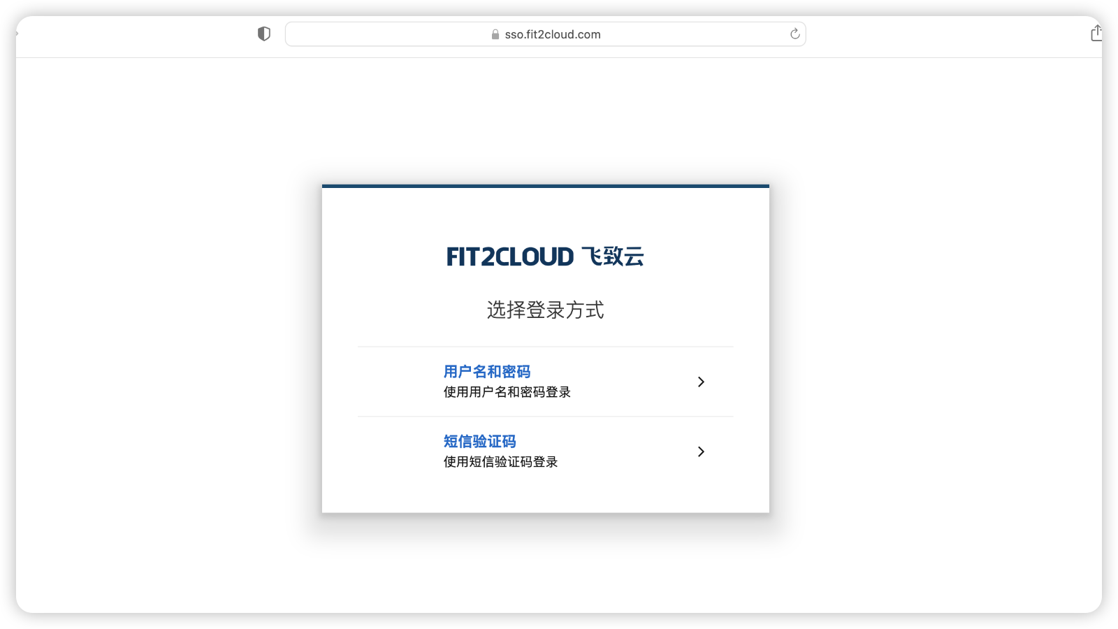Click the 使用短信验证码登录 description
Image resolution: width=1118 pixels, height=629 pixels.
(501, 462)
